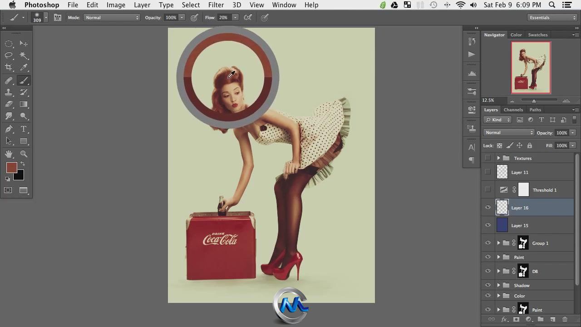Select the Magic Wand tool
The image size is (581, 327).
24,55
